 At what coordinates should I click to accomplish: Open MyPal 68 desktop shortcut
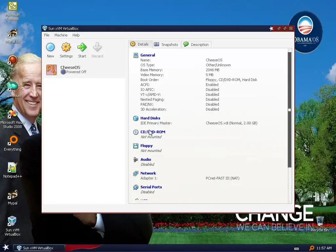click(x=12, y=36)
